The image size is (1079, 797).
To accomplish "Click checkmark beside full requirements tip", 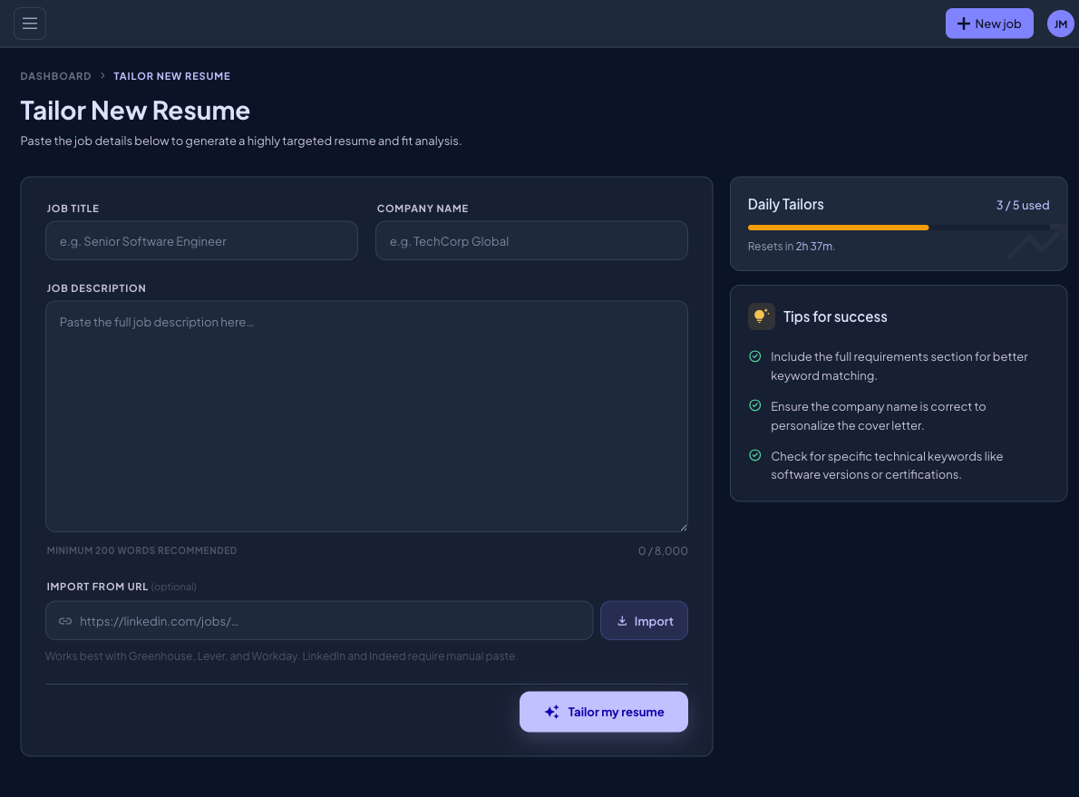I will 755,356.
